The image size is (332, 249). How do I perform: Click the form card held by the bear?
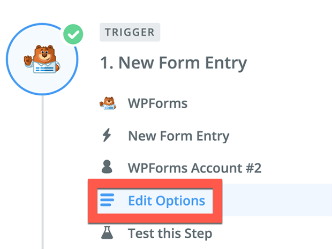(x=44, y=68)
